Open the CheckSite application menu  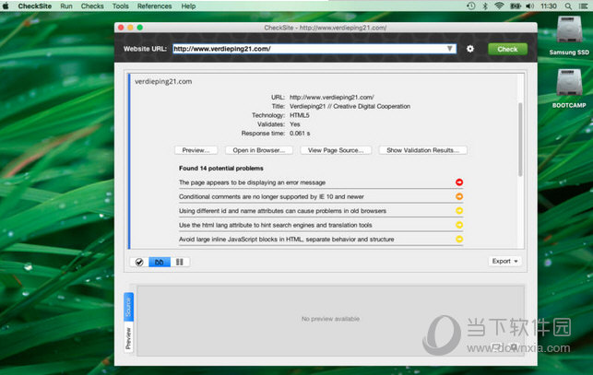pos(35,6)
